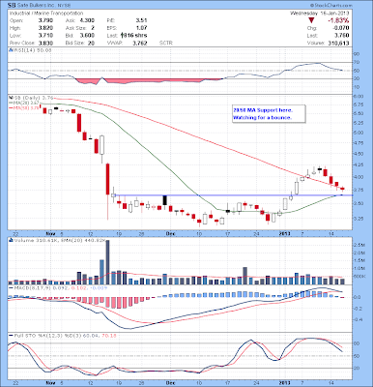This screenshot has width=373, height=387.
Task: Click the P/E value 3.51
Action: click(141, 20)
